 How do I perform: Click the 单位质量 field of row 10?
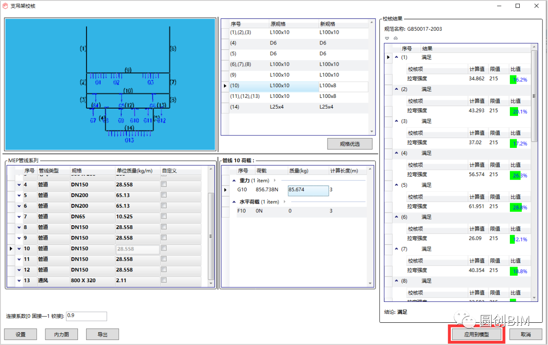click(137, 248)
